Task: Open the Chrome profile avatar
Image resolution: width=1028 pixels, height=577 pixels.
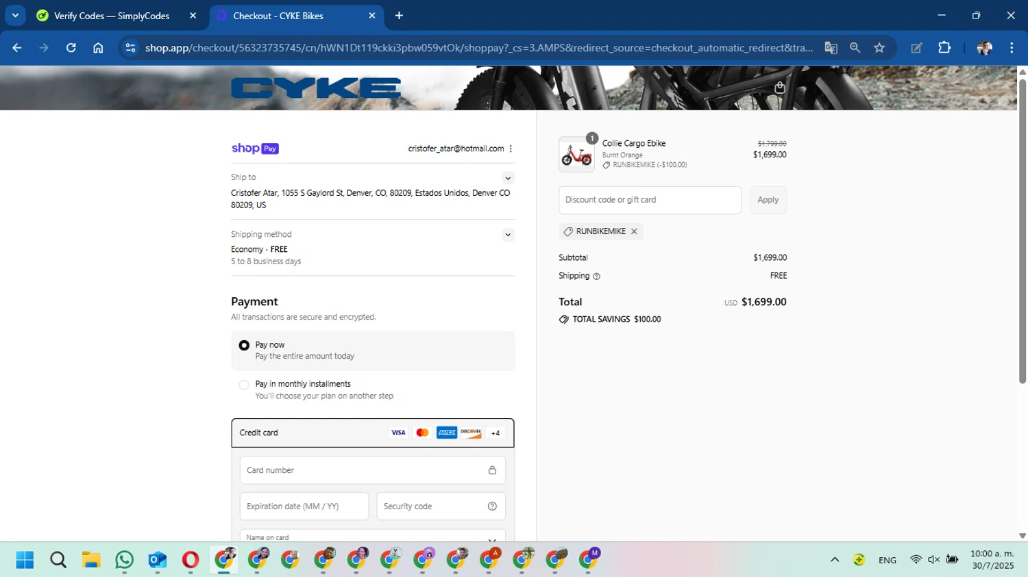Action: tap(985, 48)
